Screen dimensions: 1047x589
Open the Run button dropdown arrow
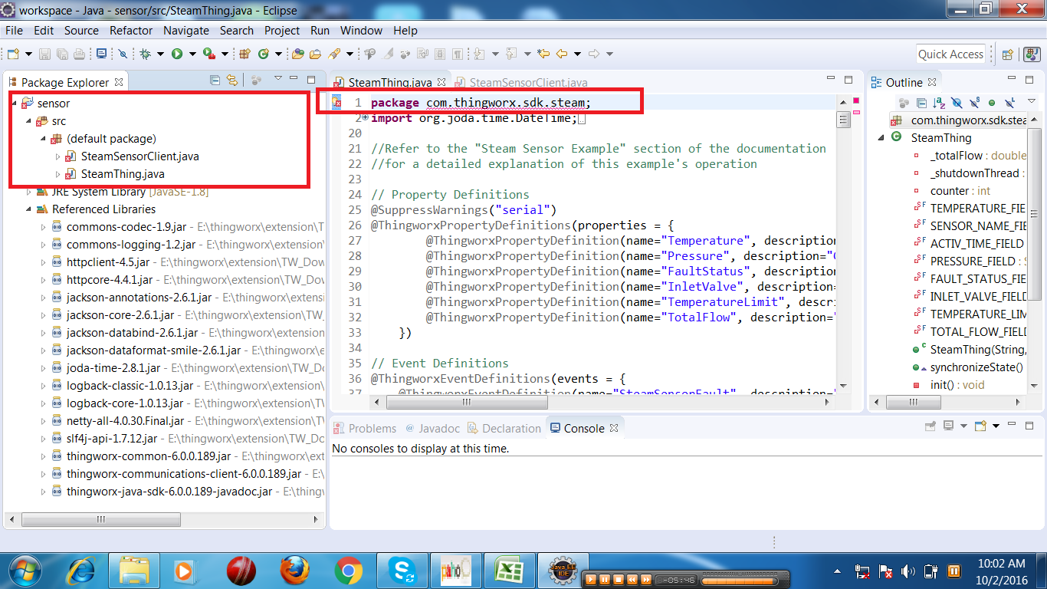pos(192,54)
